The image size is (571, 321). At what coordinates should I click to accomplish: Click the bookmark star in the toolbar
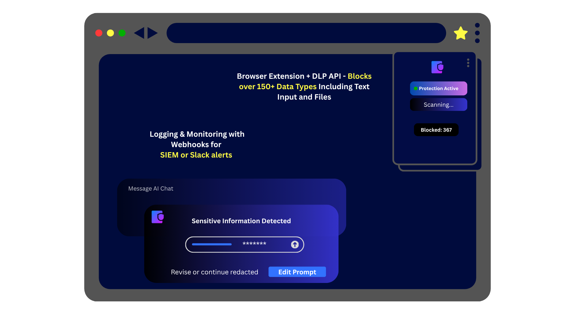[461, 33]
